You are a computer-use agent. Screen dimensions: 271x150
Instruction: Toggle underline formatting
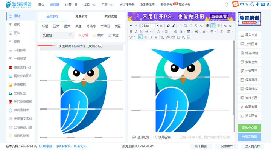pyautogui.click(x=141, y=31)
